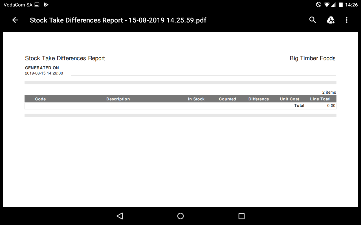Add the PDF to Google Drive
Image resolution: width=361 pixels, height=225 pixels.
330,20
